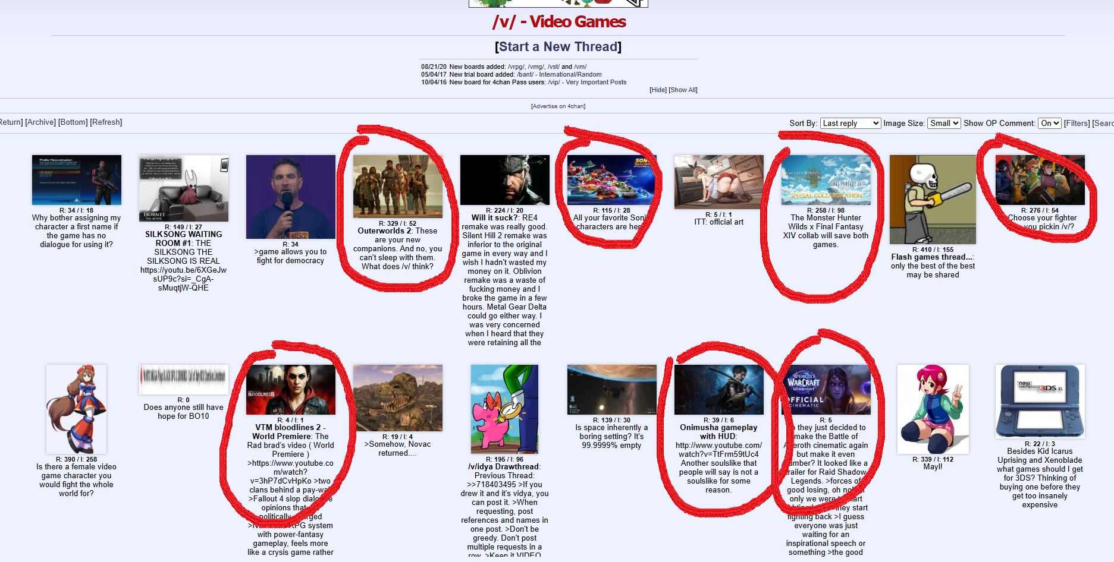The image size is (1114, 562).
Task: Click the Advertise on 4chan link
Action: point(558,106)
